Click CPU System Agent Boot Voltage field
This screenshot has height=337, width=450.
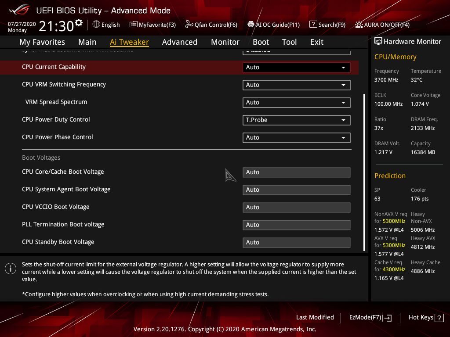pos(296,190)
